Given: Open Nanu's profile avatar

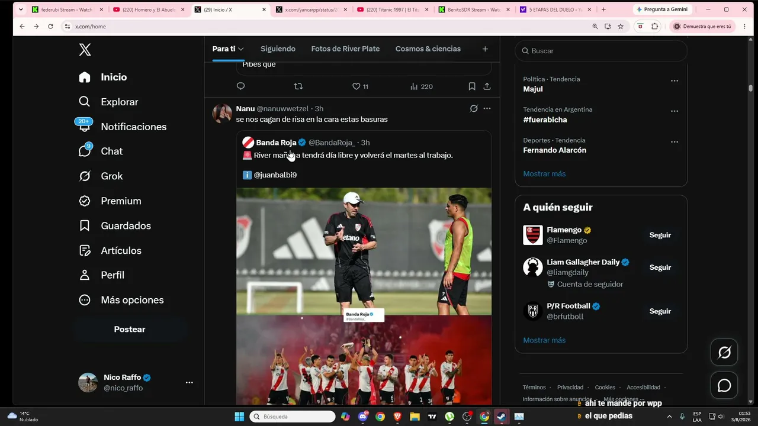Looking at the screenshot, I should (x=222, y=114).
